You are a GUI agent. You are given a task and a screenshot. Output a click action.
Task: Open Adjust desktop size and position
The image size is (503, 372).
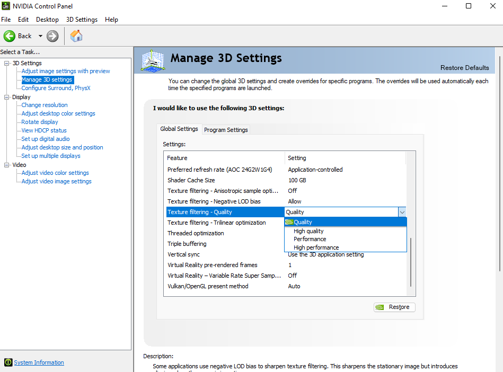pos(62,147)
